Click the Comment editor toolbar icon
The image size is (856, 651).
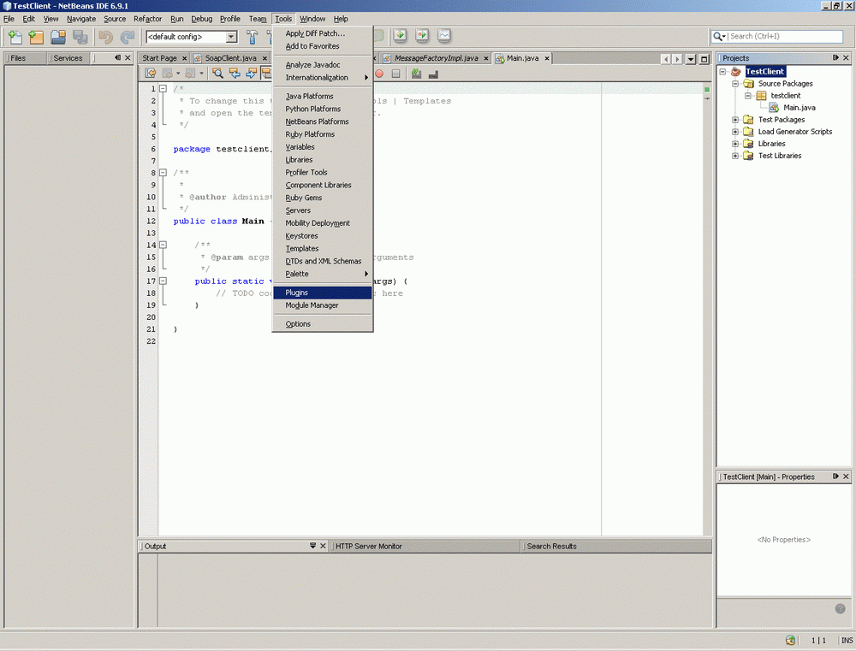(x=417, y=74)
